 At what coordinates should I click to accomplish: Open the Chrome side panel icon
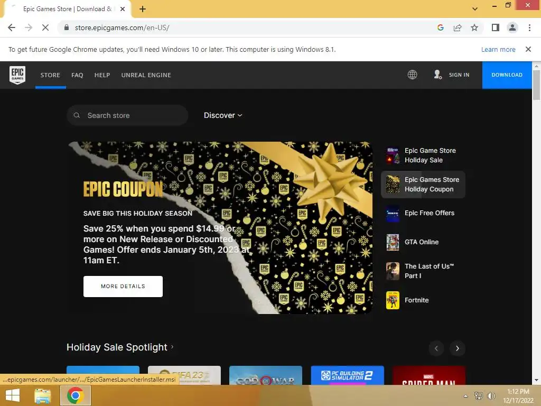496,27
